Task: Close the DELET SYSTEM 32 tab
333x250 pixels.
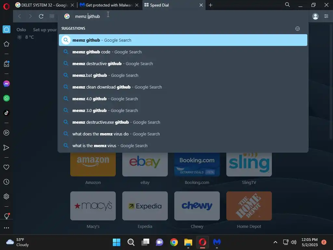Action: pyautogui.click(x=73, y=5)
